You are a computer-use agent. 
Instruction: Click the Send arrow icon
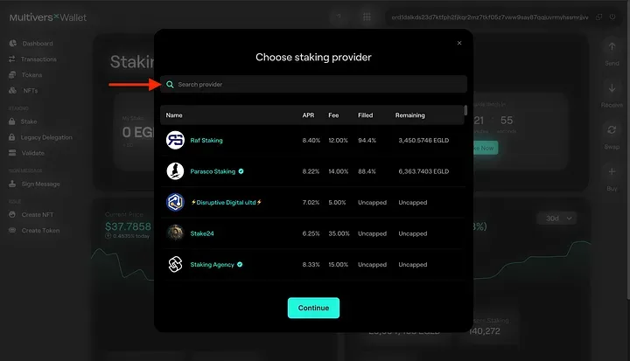pos(612,47)
